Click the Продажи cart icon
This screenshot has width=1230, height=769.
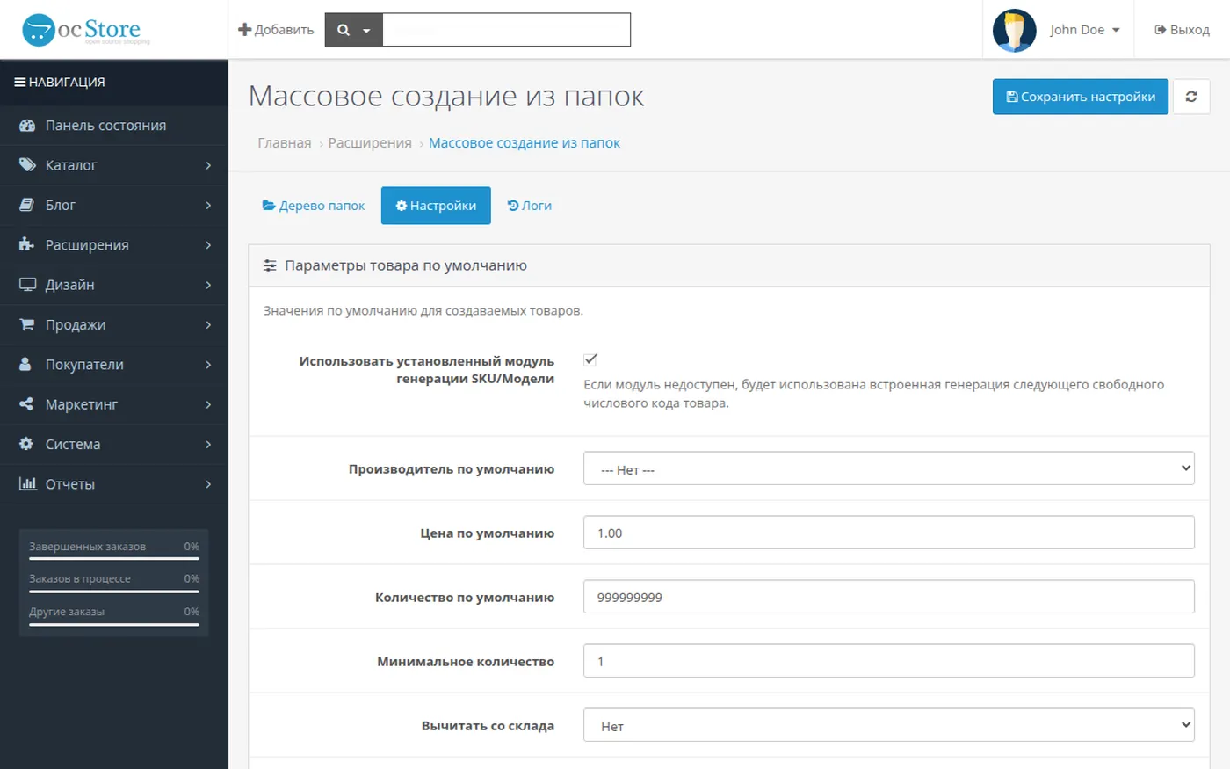point(27,324)
